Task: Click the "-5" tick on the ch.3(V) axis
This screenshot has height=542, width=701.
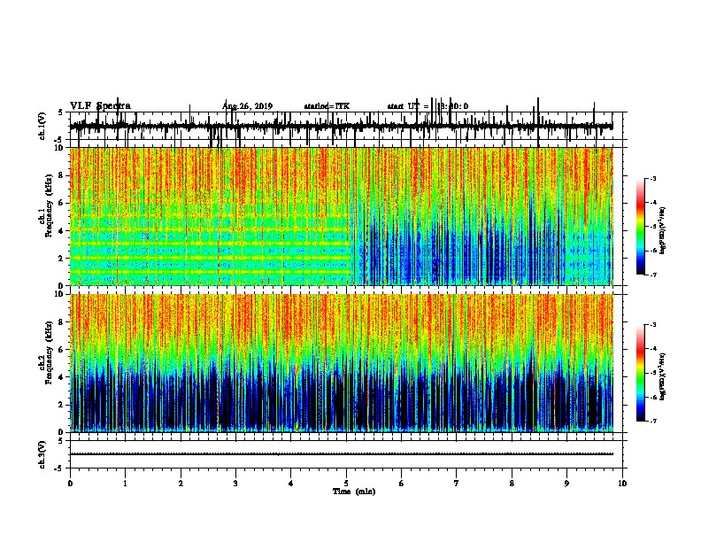Action: pos(59,468)
